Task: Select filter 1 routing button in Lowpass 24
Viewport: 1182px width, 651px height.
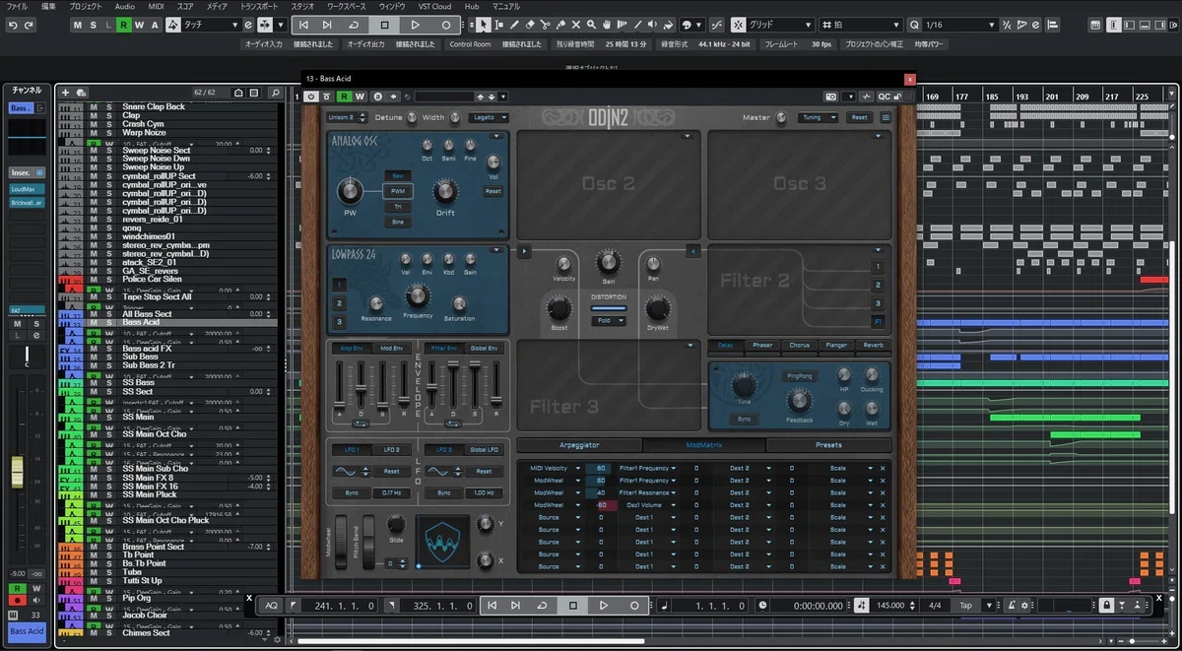Action: click(337, 285)
